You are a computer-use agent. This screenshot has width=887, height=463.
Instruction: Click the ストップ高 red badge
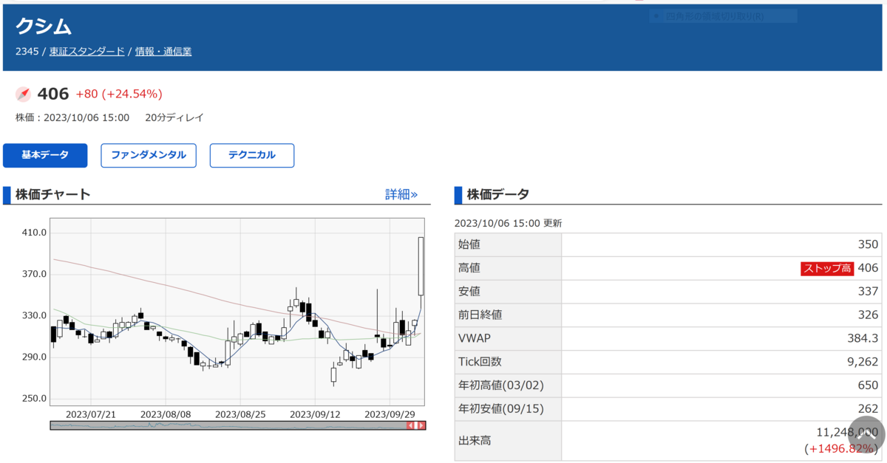click(827, 268)
